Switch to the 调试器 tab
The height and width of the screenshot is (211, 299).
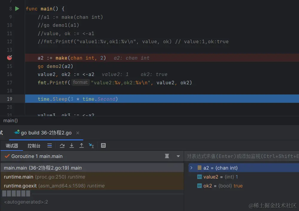click(x=12, y=146)
